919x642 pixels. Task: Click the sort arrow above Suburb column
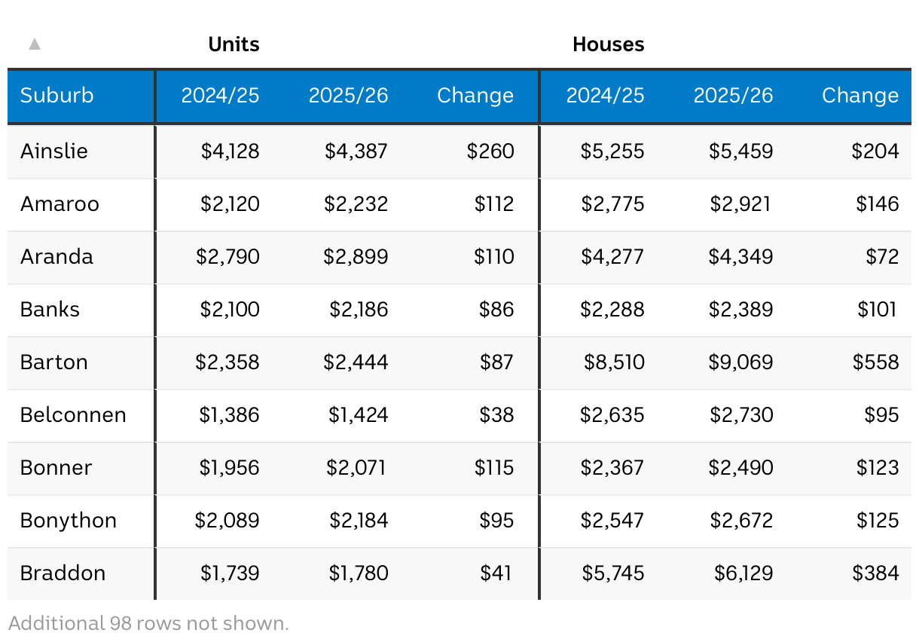click(x=34, y=44)
